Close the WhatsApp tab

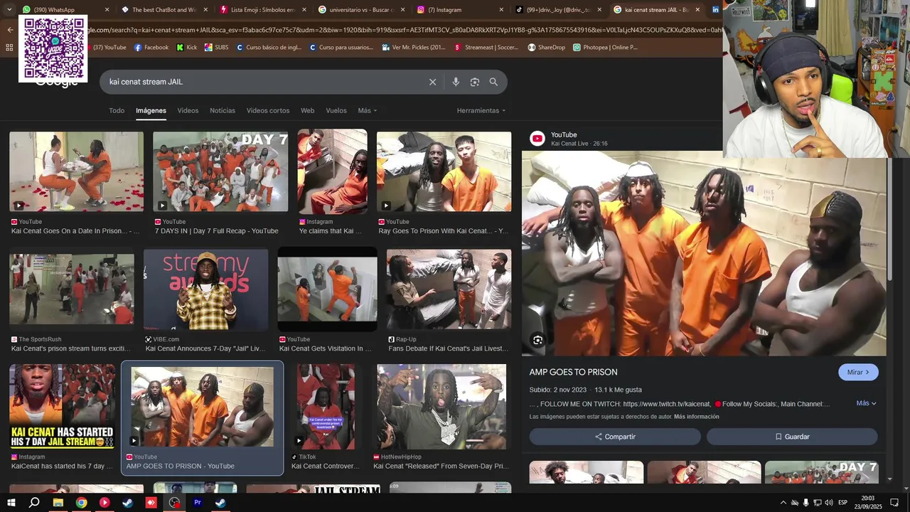(107, 10)
